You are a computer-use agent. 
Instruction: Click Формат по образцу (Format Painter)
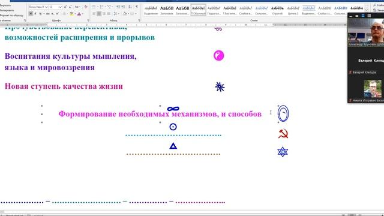pyautogui.click(x=11, y=15)
